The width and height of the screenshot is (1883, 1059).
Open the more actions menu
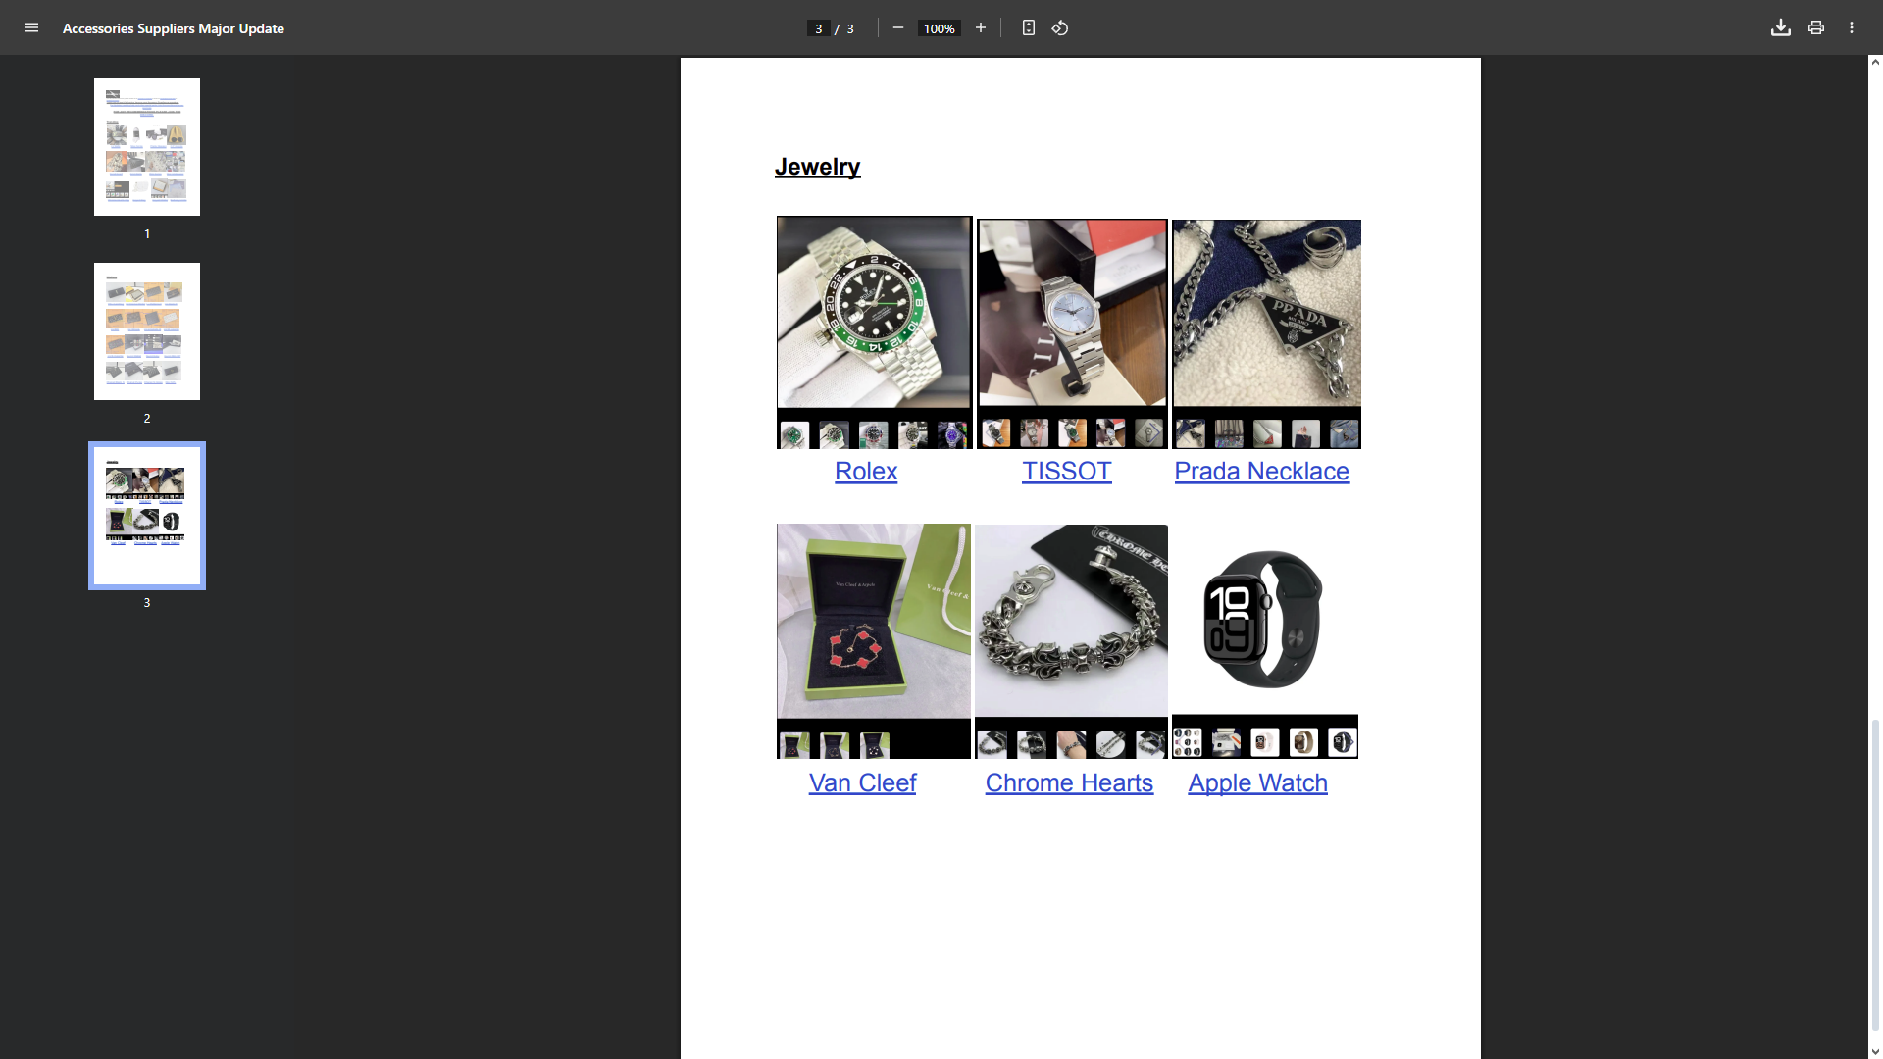click(1851, 28)
